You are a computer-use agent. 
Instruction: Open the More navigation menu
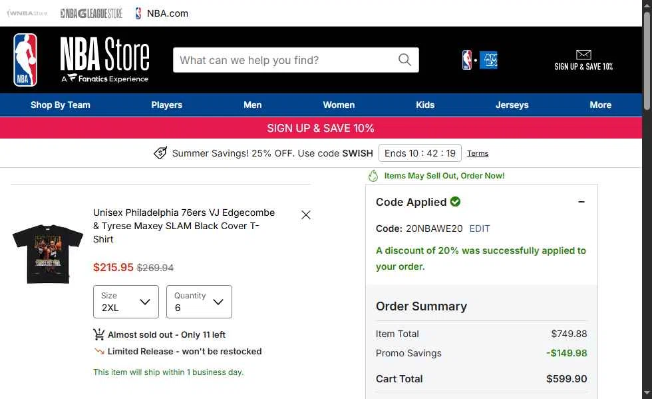pos(600,105)
